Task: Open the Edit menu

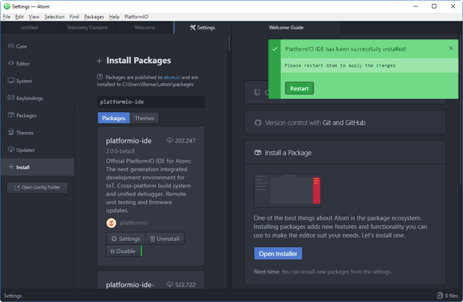Action: tap(19, 17)
